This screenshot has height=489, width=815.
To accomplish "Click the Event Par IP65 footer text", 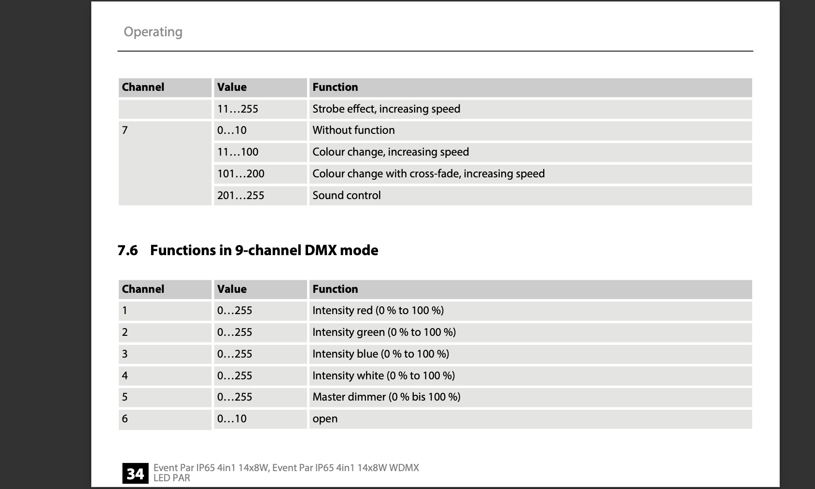I will (286, 468).
